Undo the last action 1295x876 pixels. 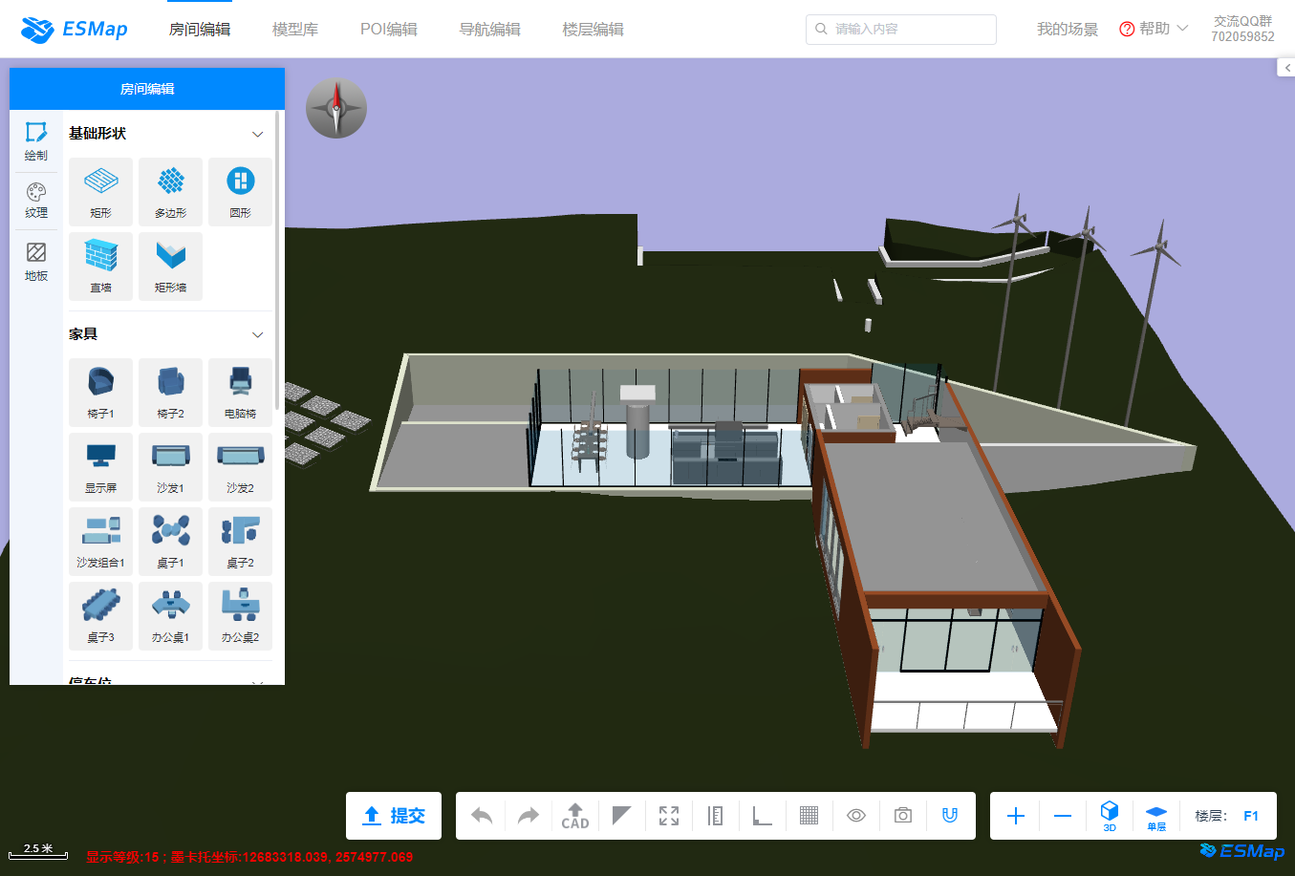point(482,816)
